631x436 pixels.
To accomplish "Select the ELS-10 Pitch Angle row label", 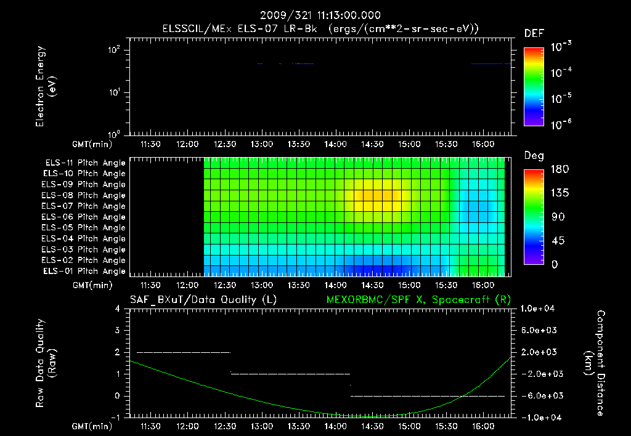I will (x=84, y=174).
